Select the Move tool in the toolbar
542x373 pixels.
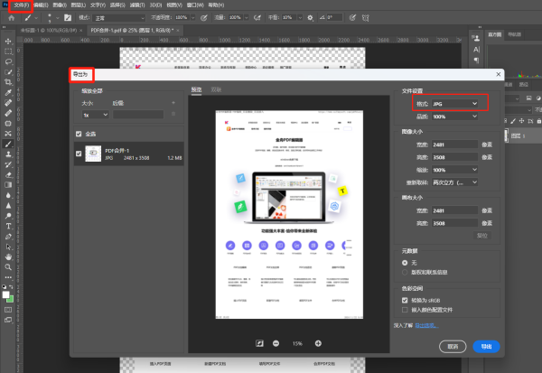click(8, 41)
